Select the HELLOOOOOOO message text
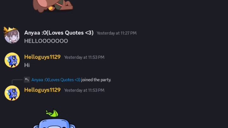 click(x=46, y=41)
